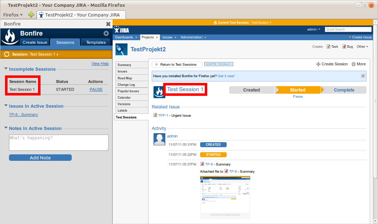Screen dimensions: 378x224
Task: Open the Issues tab in project sidebar
Action: coord(132,71)
